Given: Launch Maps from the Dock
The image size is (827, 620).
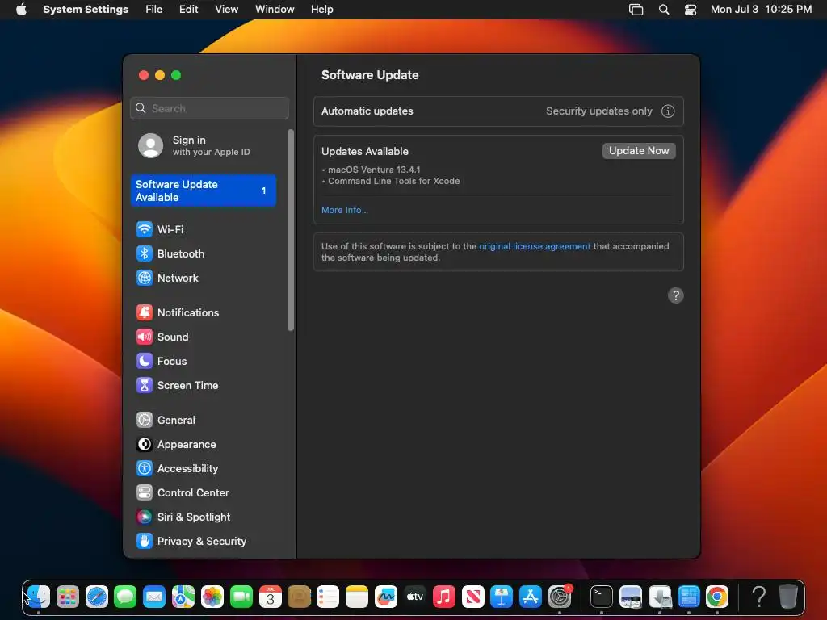Looking at the screenshot, I should coord(183,597).
